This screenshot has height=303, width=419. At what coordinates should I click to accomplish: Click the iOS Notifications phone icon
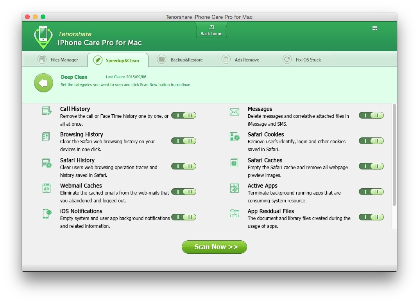[47, 214]
